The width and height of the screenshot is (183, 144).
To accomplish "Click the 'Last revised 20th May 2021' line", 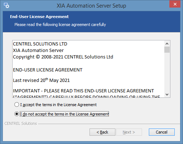I will (x=41, y=80).
